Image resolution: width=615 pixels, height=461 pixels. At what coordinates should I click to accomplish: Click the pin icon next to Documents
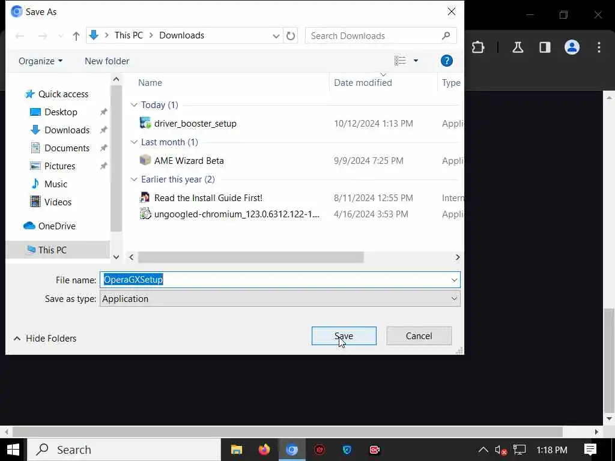[103, 148]
